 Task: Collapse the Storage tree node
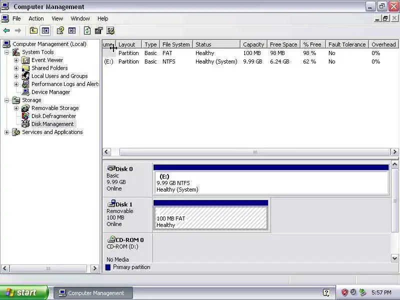coord(7,100)
